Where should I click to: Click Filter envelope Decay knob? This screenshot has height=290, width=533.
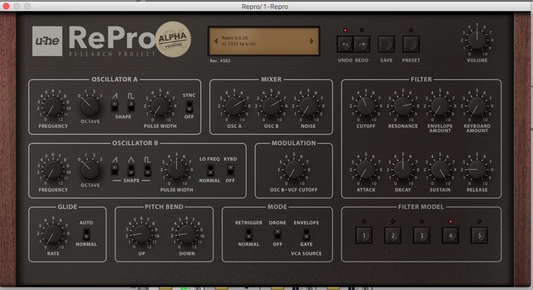pyautogui.click(x=403, y=169)
